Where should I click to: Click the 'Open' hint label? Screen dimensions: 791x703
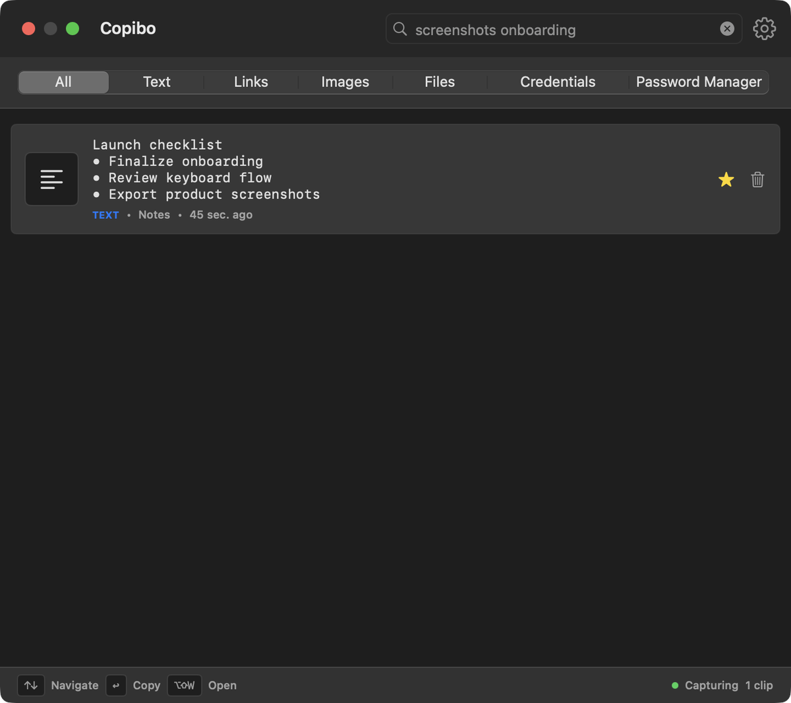pyautogui.click(x=222, y=685)
